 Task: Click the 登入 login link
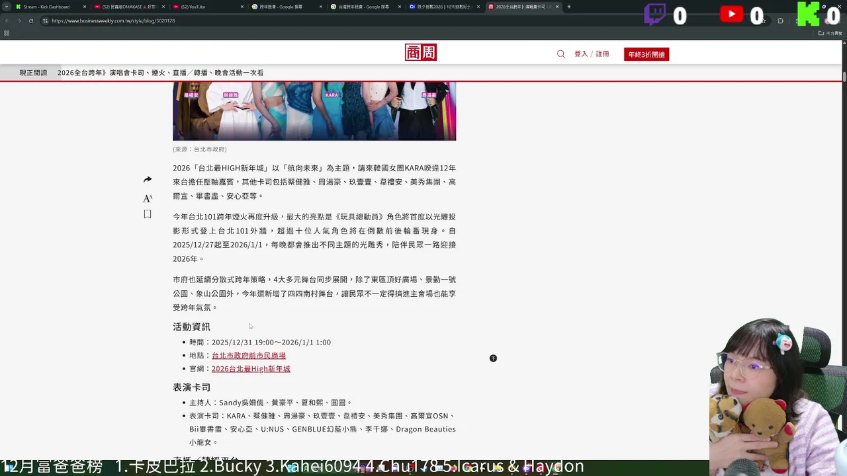(581, 54)
